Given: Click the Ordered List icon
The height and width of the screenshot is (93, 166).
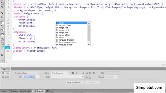Looking at the screenshot, I should pos(87,73).
